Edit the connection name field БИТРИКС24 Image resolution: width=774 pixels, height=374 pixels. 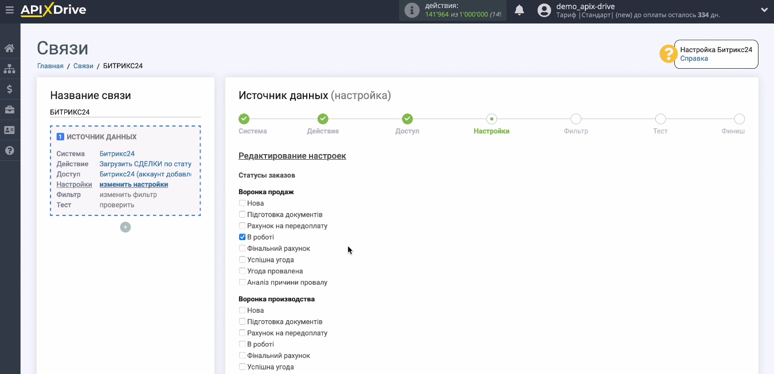[x=126, y=112]
